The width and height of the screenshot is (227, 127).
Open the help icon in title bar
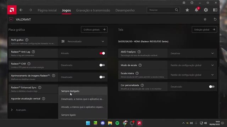pyautogui.click(x=192, y=3)
